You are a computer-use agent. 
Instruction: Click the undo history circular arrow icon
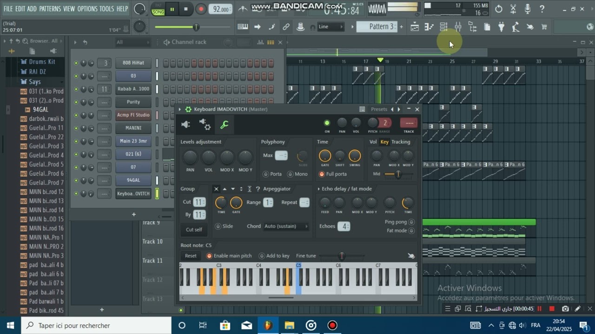point(499,9)
